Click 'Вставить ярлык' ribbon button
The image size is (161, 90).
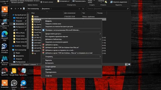click(x=47, y=2)
